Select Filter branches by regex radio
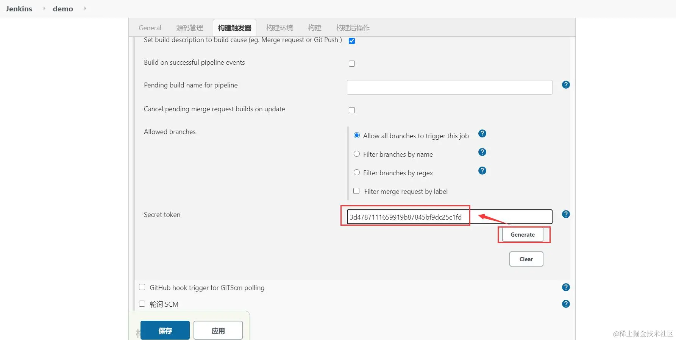This screenshot has width=676, height=340. point(357,172)
